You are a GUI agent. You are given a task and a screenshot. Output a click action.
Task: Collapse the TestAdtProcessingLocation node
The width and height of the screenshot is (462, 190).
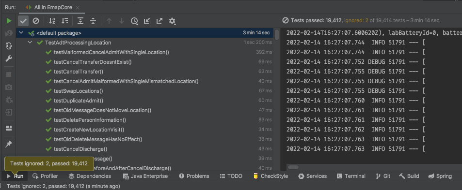pos(30,43)
